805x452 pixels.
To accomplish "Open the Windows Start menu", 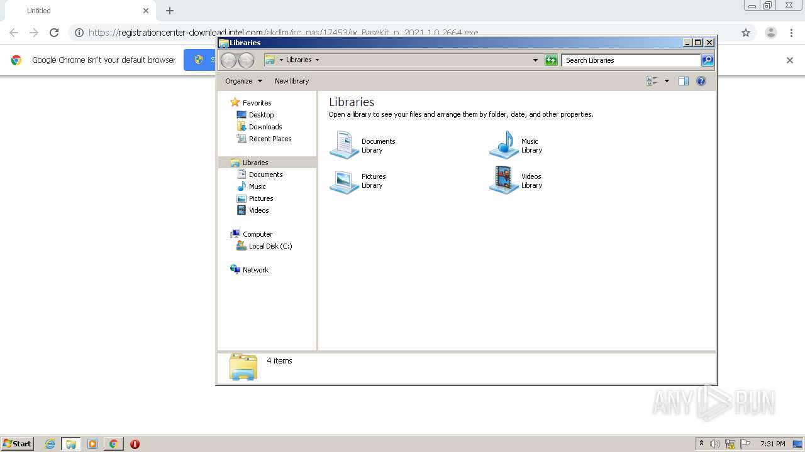I will (17, 443).
